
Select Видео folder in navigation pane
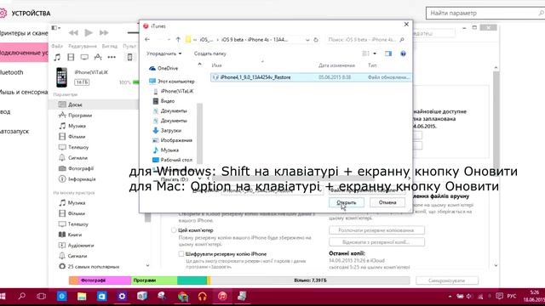[x=163, y=101]
